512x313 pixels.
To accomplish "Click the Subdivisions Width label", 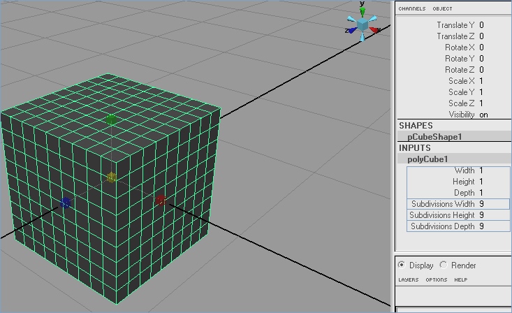I will (443, 204).
